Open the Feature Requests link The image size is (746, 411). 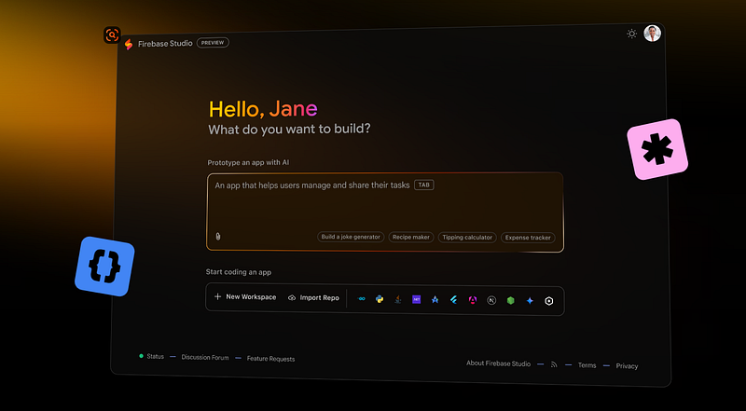click(270, 359)
